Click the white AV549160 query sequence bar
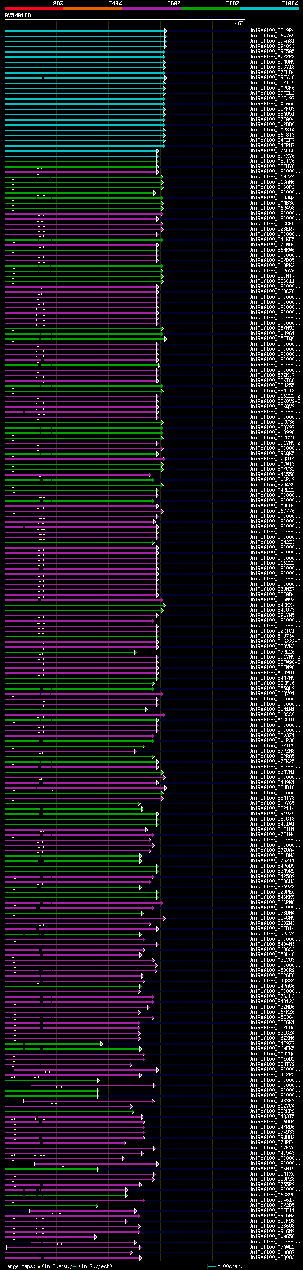Screen dimensions: 303x1270 tap(125, 20)
